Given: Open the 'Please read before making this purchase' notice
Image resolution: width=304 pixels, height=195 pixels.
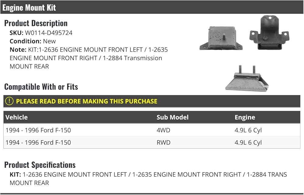Looking at the screenshot, I should (x=87, y=101).
